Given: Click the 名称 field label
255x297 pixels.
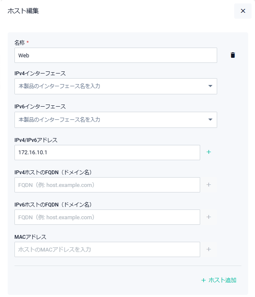Looking at the screenshot, I should tap(20, 42).
